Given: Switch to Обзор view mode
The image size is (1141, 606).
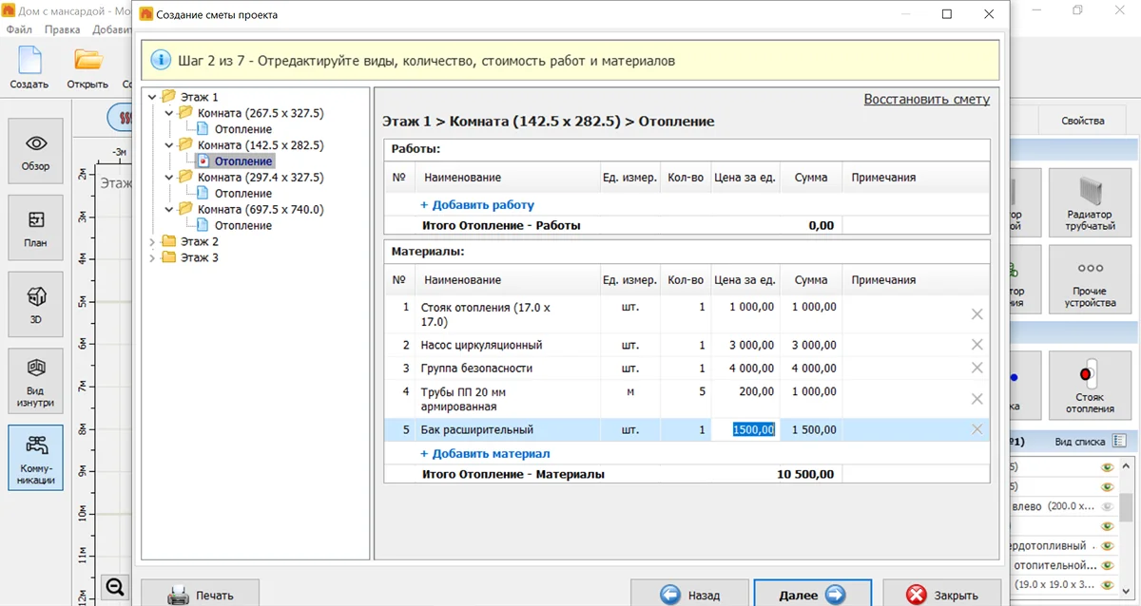Looking at the screenshot, I should (36, 153).
